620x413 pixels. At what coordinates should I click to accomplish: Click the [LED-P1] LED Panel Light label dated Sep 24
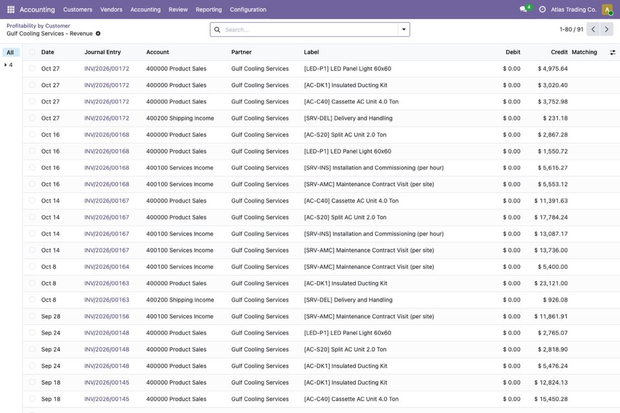pyautogui.click(x=348, y=333)
